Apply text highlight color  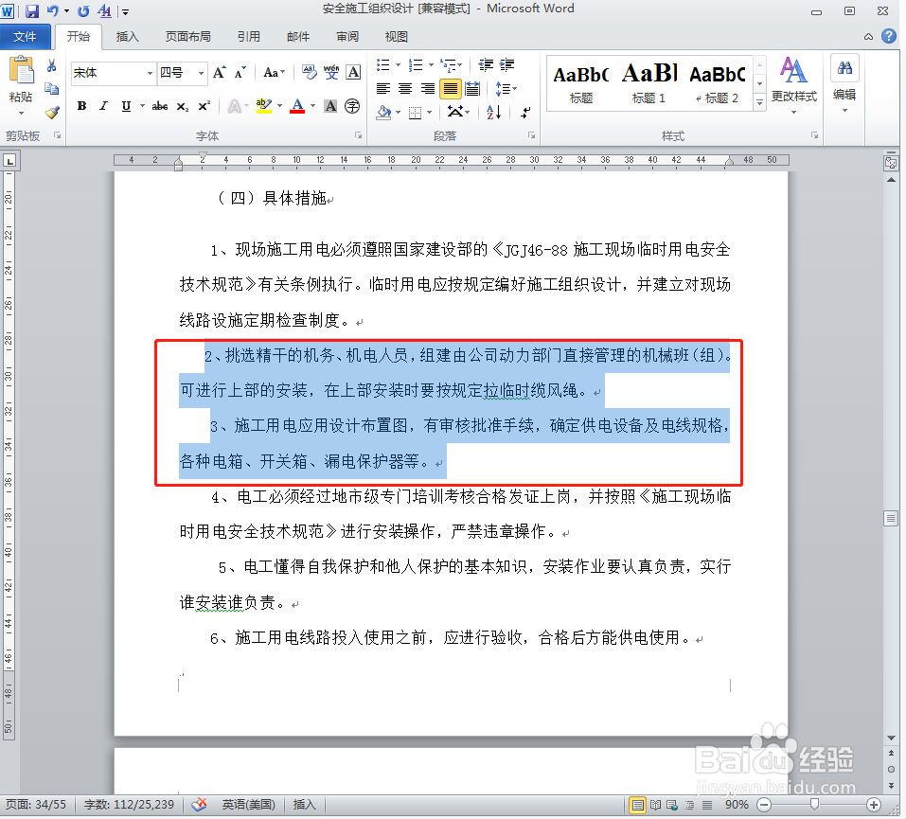[x=262, y=106]
